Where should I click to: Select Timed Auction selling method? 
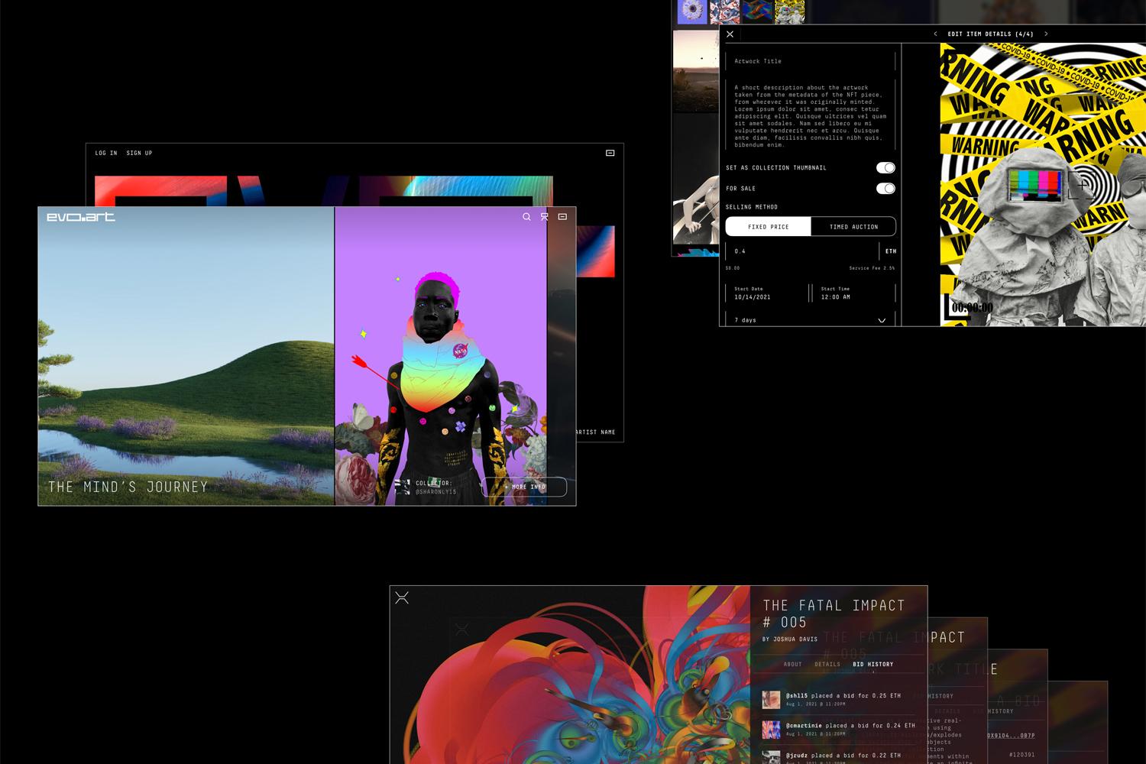853,227
